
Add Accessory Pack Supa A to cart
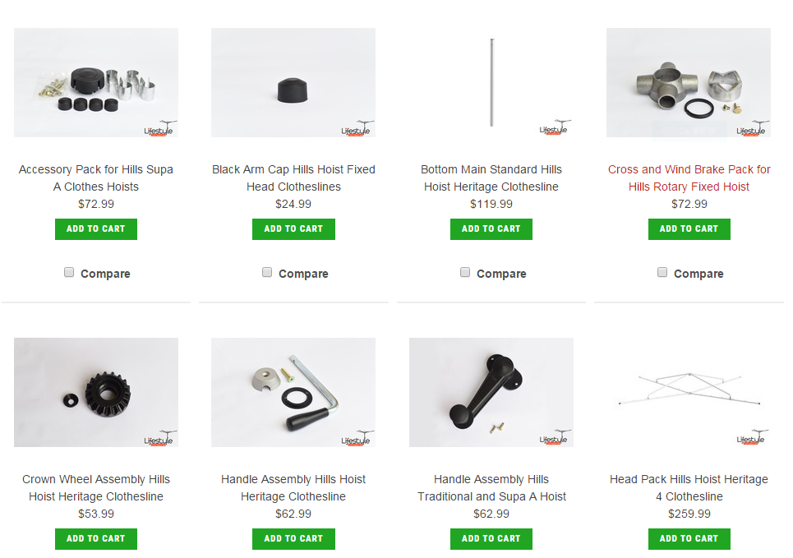[96, 229]
